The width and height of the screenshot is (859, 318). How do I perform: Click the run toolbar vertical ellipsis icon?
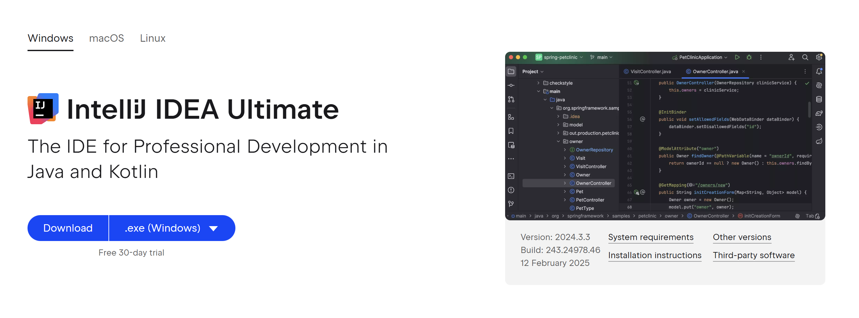[761, 57]
